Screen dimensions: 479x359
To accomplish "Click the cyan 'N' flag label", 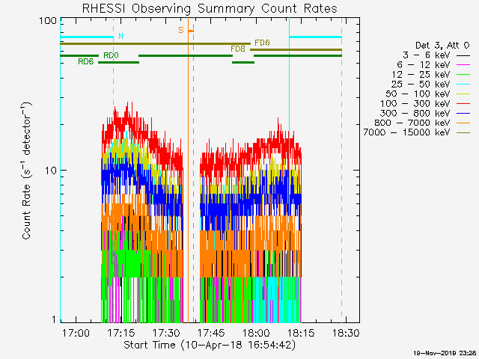I will click(120, 36).
